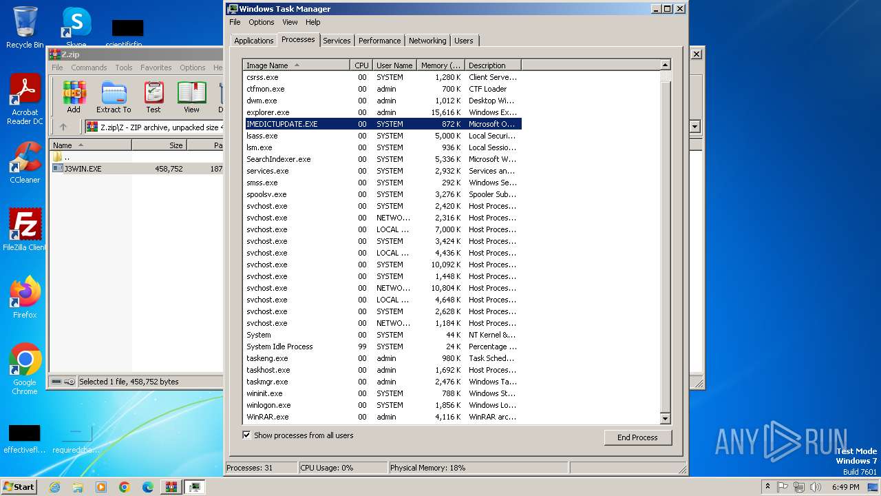Sort processes by Image Name column
The height and width of the screenshot is (496, 881).
tap(297, 65)
